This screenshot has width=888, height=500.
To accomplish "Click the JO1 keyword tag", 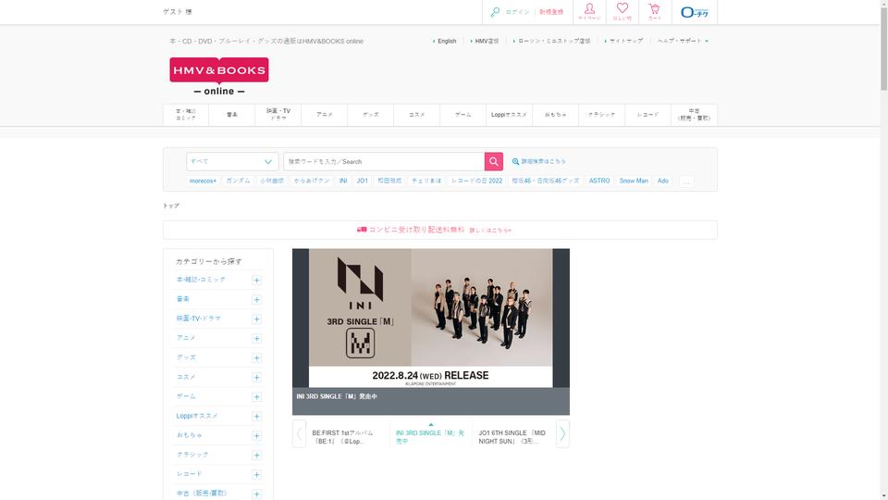I will (x=363, y=181).
